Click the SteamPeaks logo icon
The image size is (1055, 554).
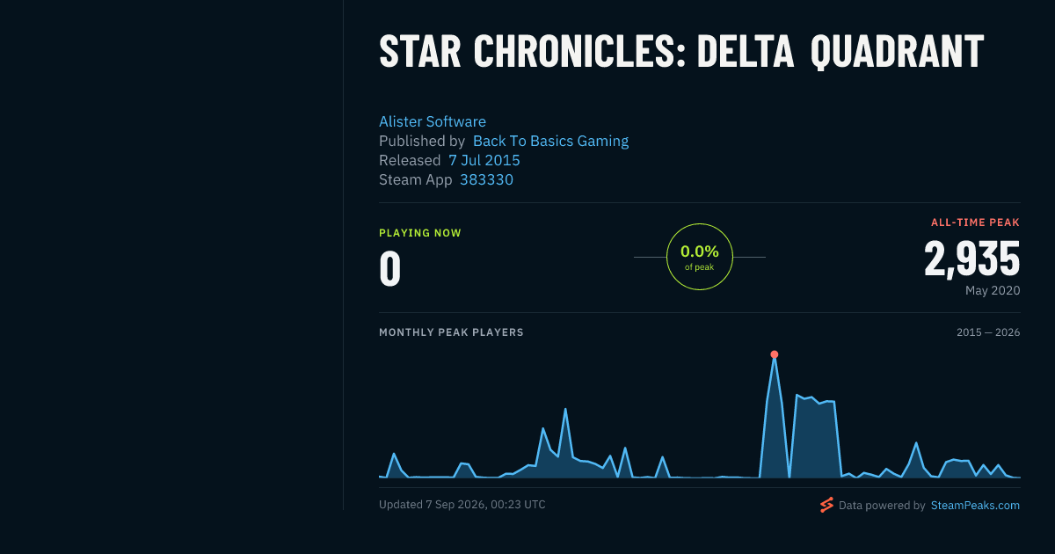(826, 505)
